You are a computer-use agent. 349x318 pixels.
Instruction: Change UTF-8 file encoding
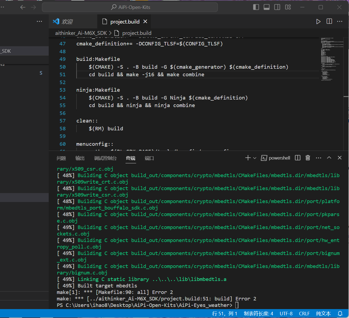coord(286,314)
